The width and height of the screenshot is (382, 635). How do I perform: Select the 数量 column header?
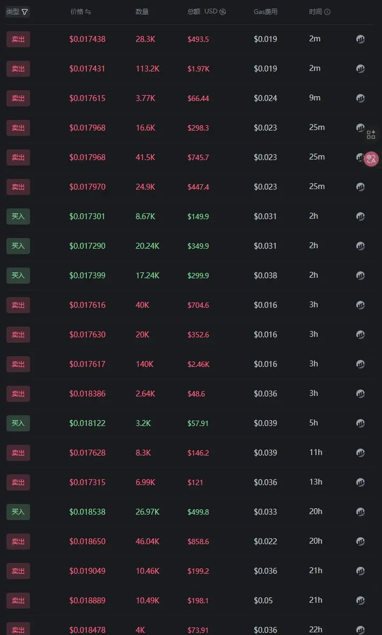[142, 12]
